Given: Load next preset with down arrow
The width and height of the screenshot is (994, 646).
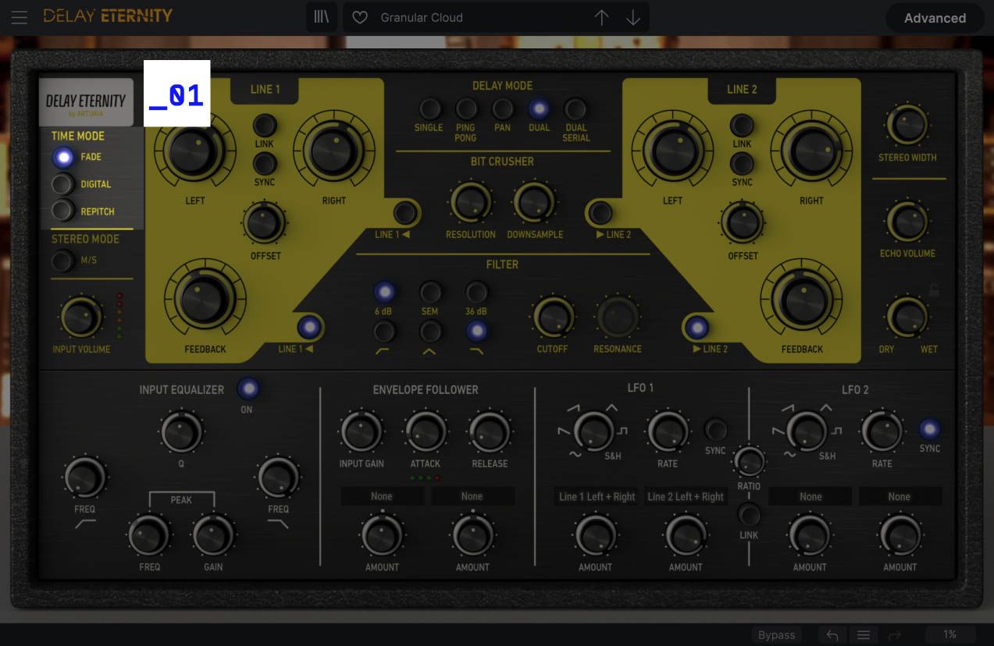Looking at the screenshot, I should pyautogui.click(x=633, y=17).
